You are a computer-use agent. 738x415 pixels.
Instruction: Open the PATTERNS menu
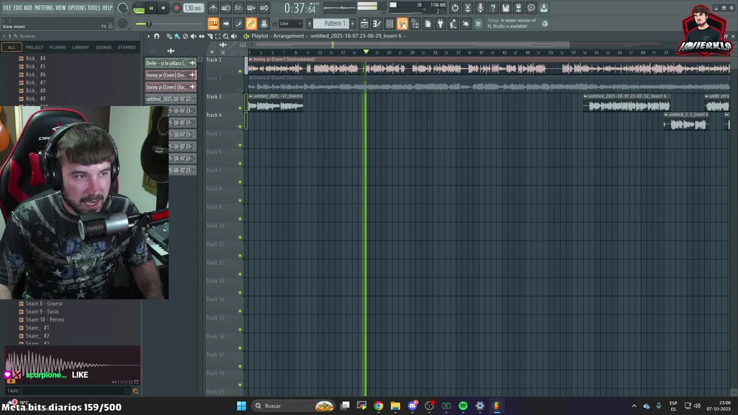click(44, 7)
